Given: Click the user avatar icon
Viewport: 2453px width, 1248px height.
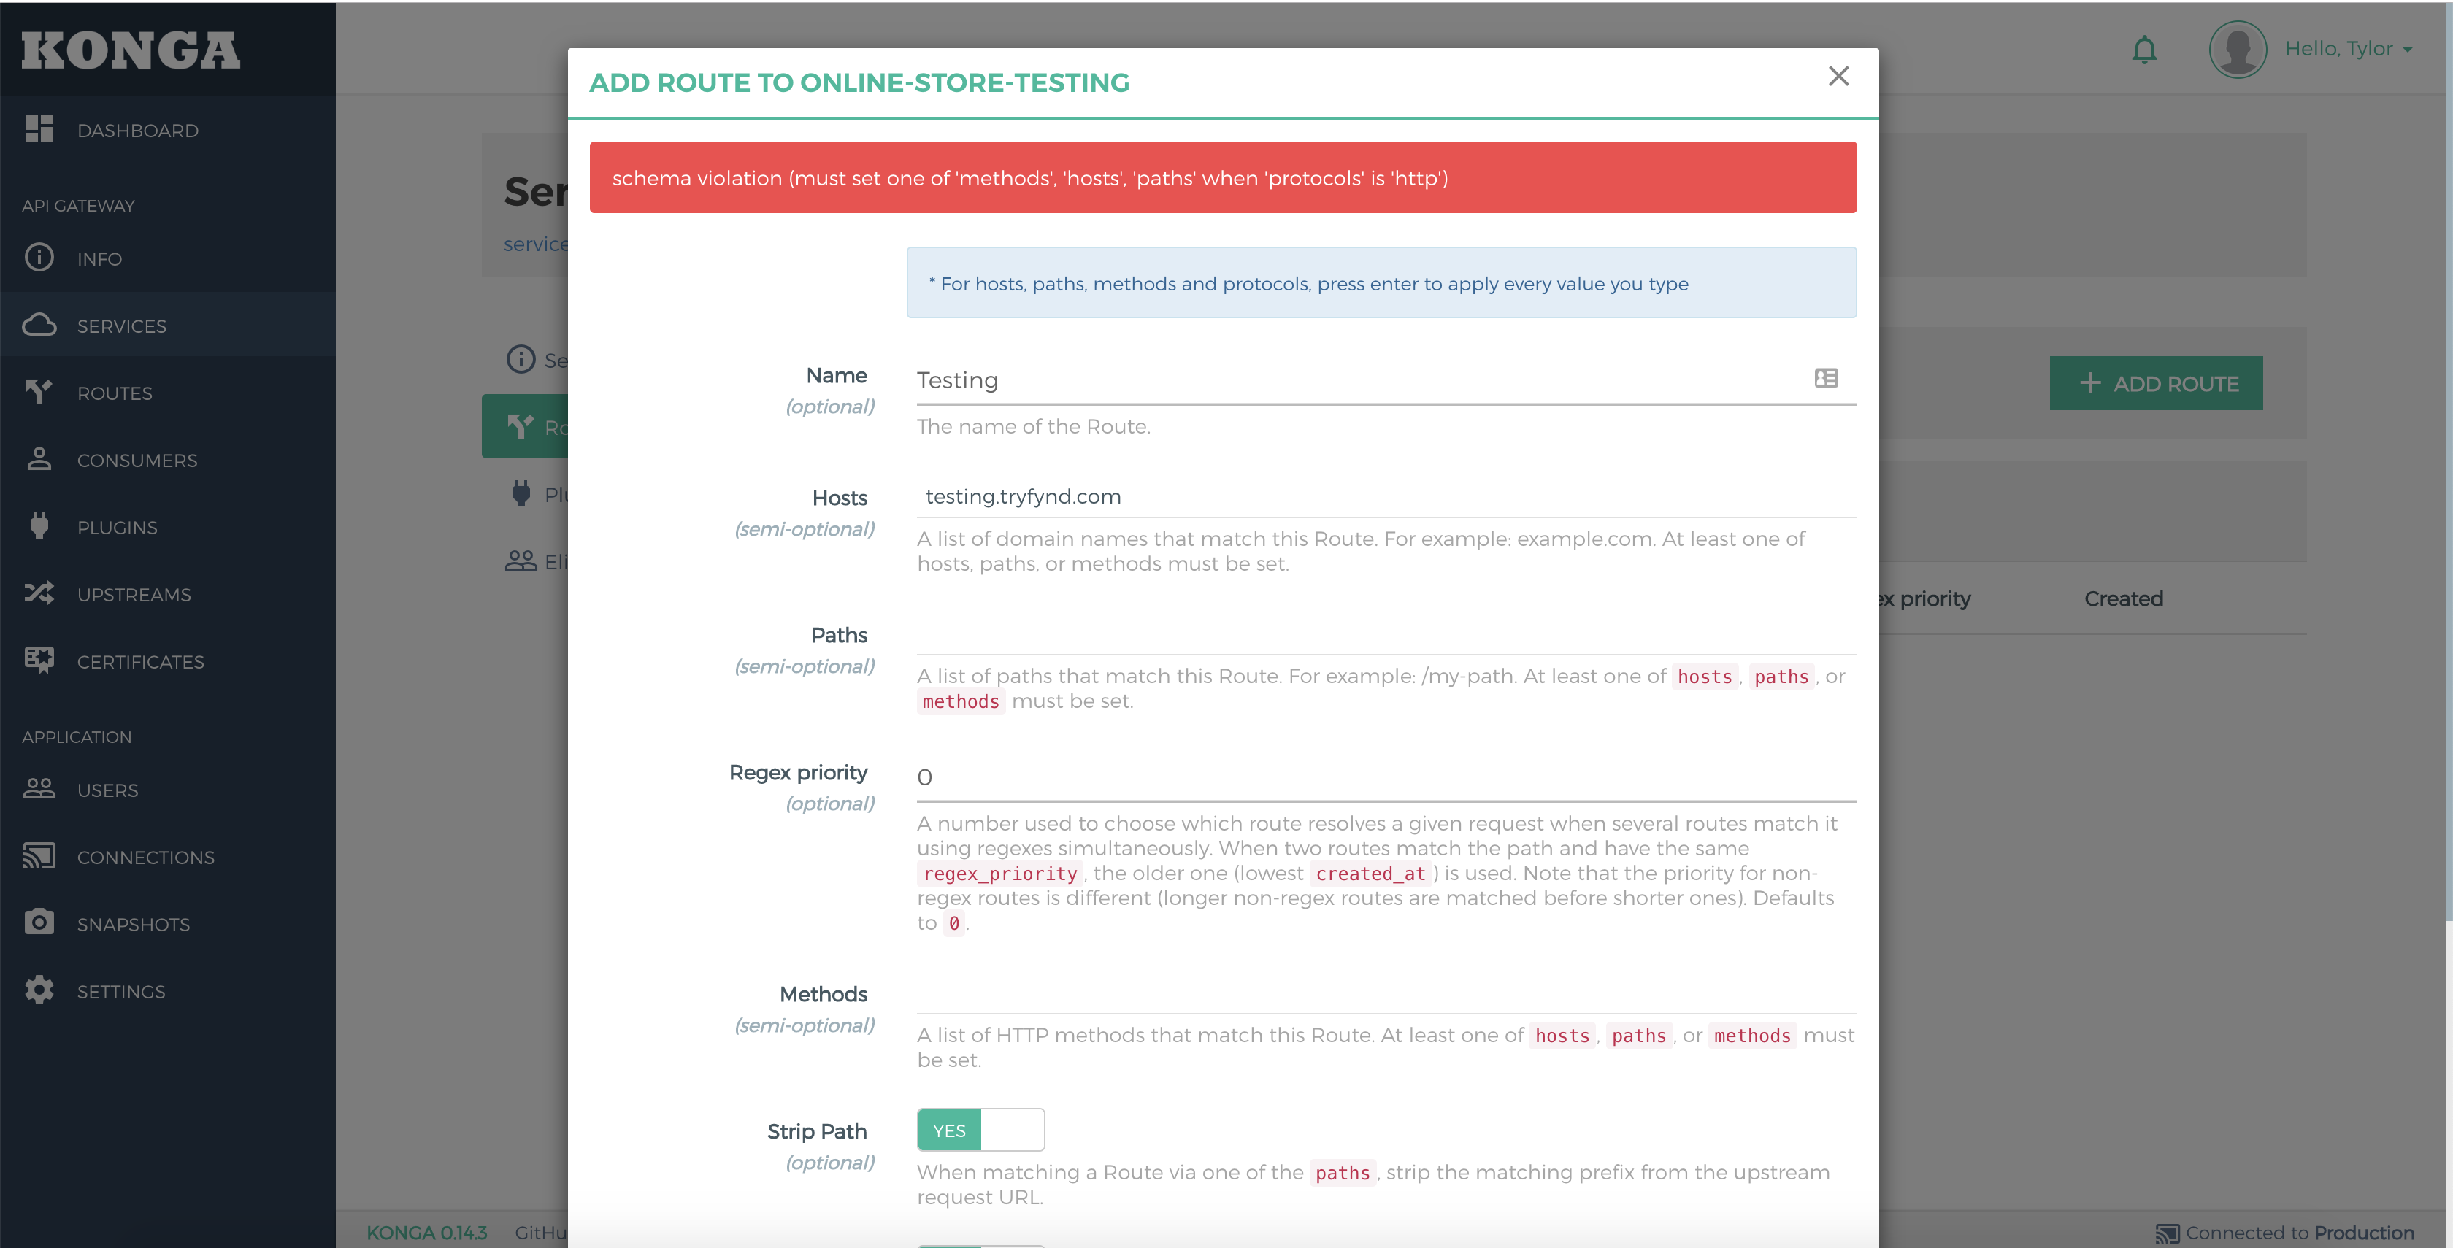Looking at the screenshot, I should click(2238, 50).
